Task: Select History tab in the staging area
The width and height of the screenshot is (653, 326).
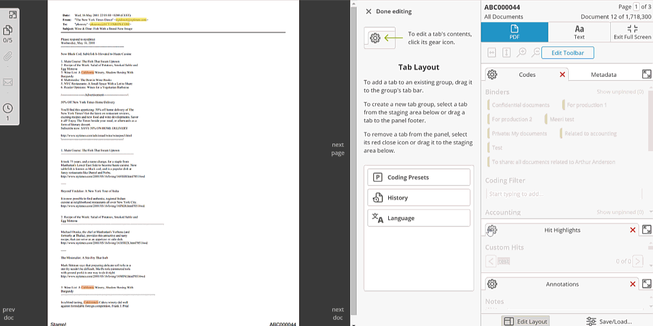Action: 419,197
